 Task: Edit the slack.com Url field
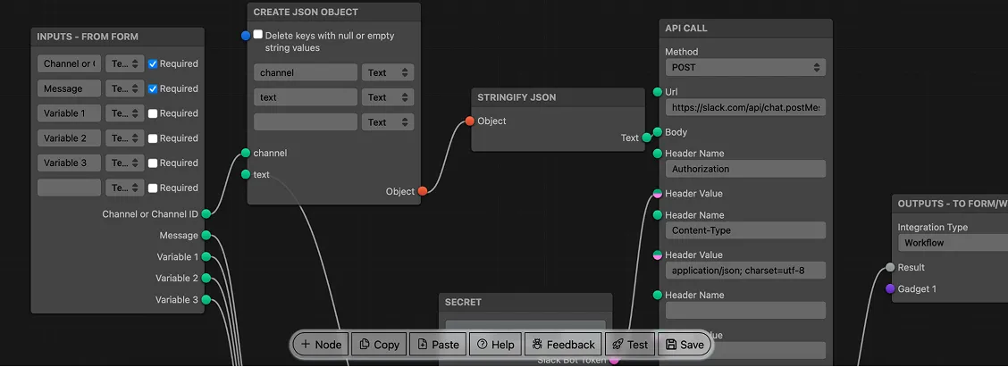[745, 107]
